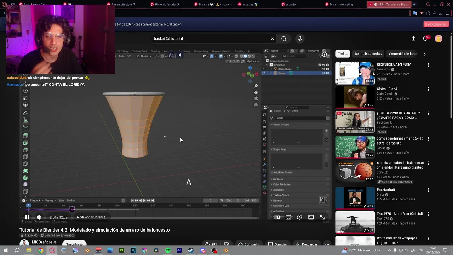Clear the 'basket 3d tutorial' search text
This screenshot has height=255, width=453.
[x=273, y=39]
